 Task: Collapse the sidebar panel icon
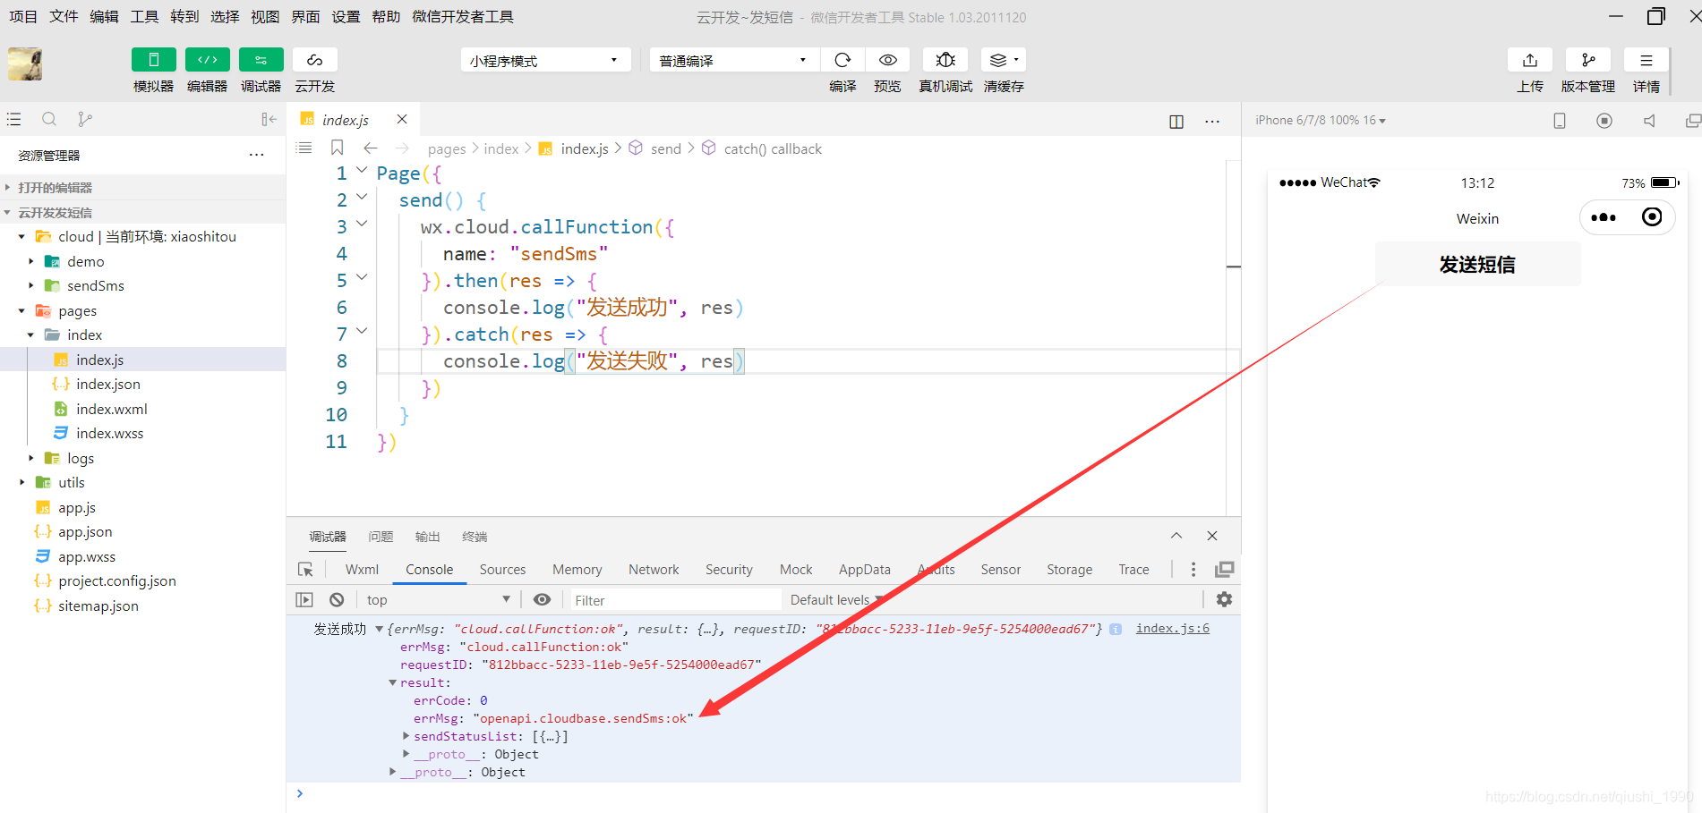pyautogui.click(x=269, y=119)
